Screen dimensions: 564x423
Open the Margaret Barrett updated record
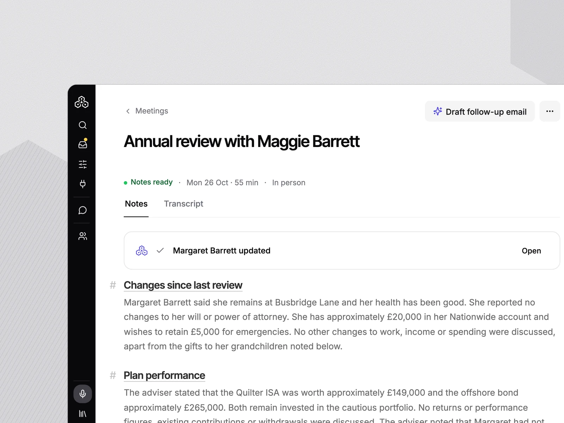coord(531,251)
